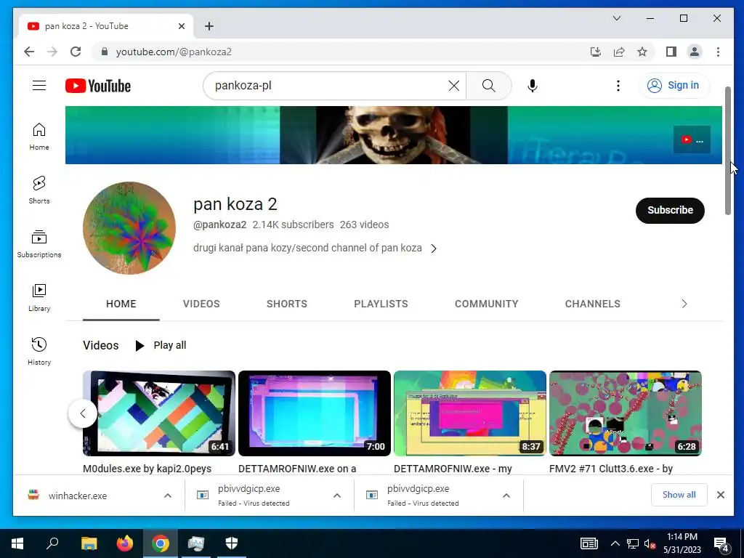Switch to the COMMUNITY tab
This screenshot has height=558, width=744.
click(486, 304)
